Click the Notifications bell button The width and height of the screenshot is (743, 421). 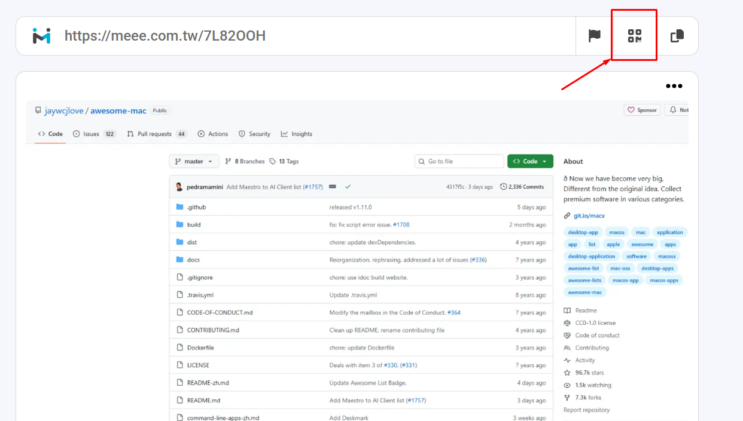[677, 110]
